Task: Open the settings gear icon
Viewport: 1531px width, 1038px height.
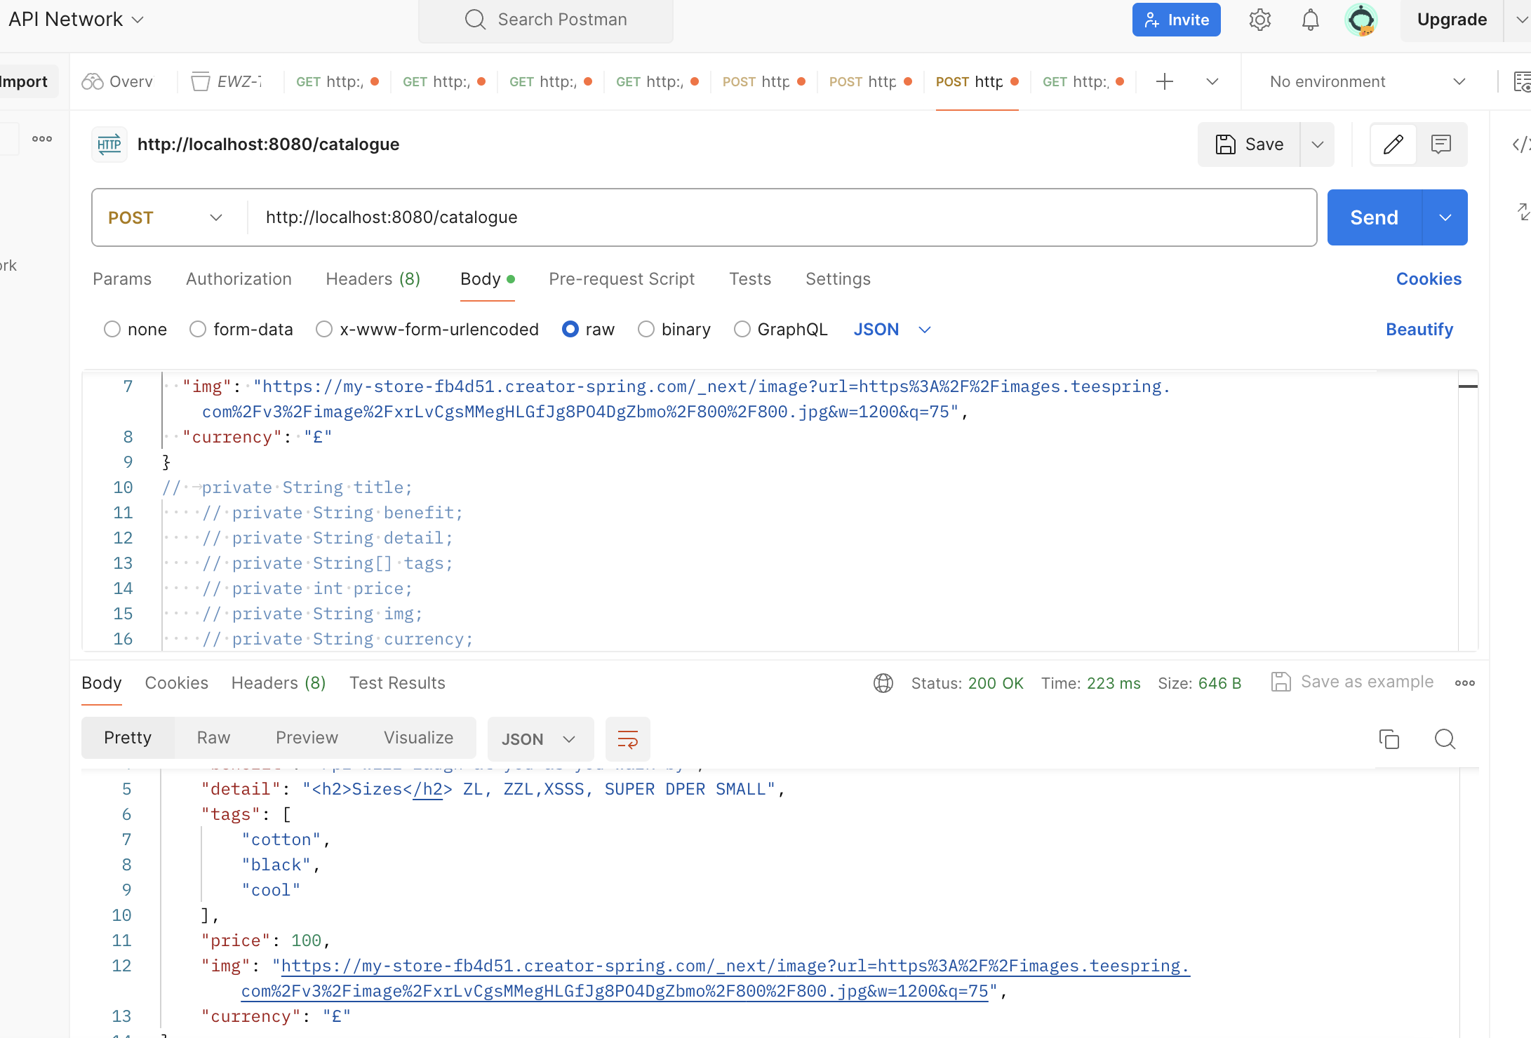Action: [x=1260, y=20]
